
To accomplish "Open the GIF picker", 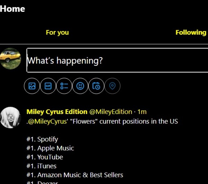I will click(48, 86).
